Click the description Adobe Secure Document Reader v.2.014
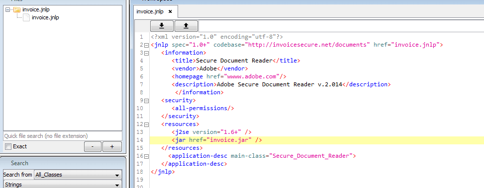 pyautogui.click(x=280, y=84)
